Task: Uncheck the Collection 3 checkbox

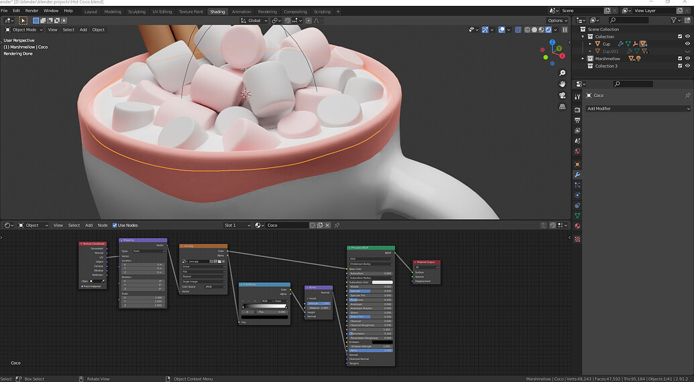Action: [x=680, y=66]
